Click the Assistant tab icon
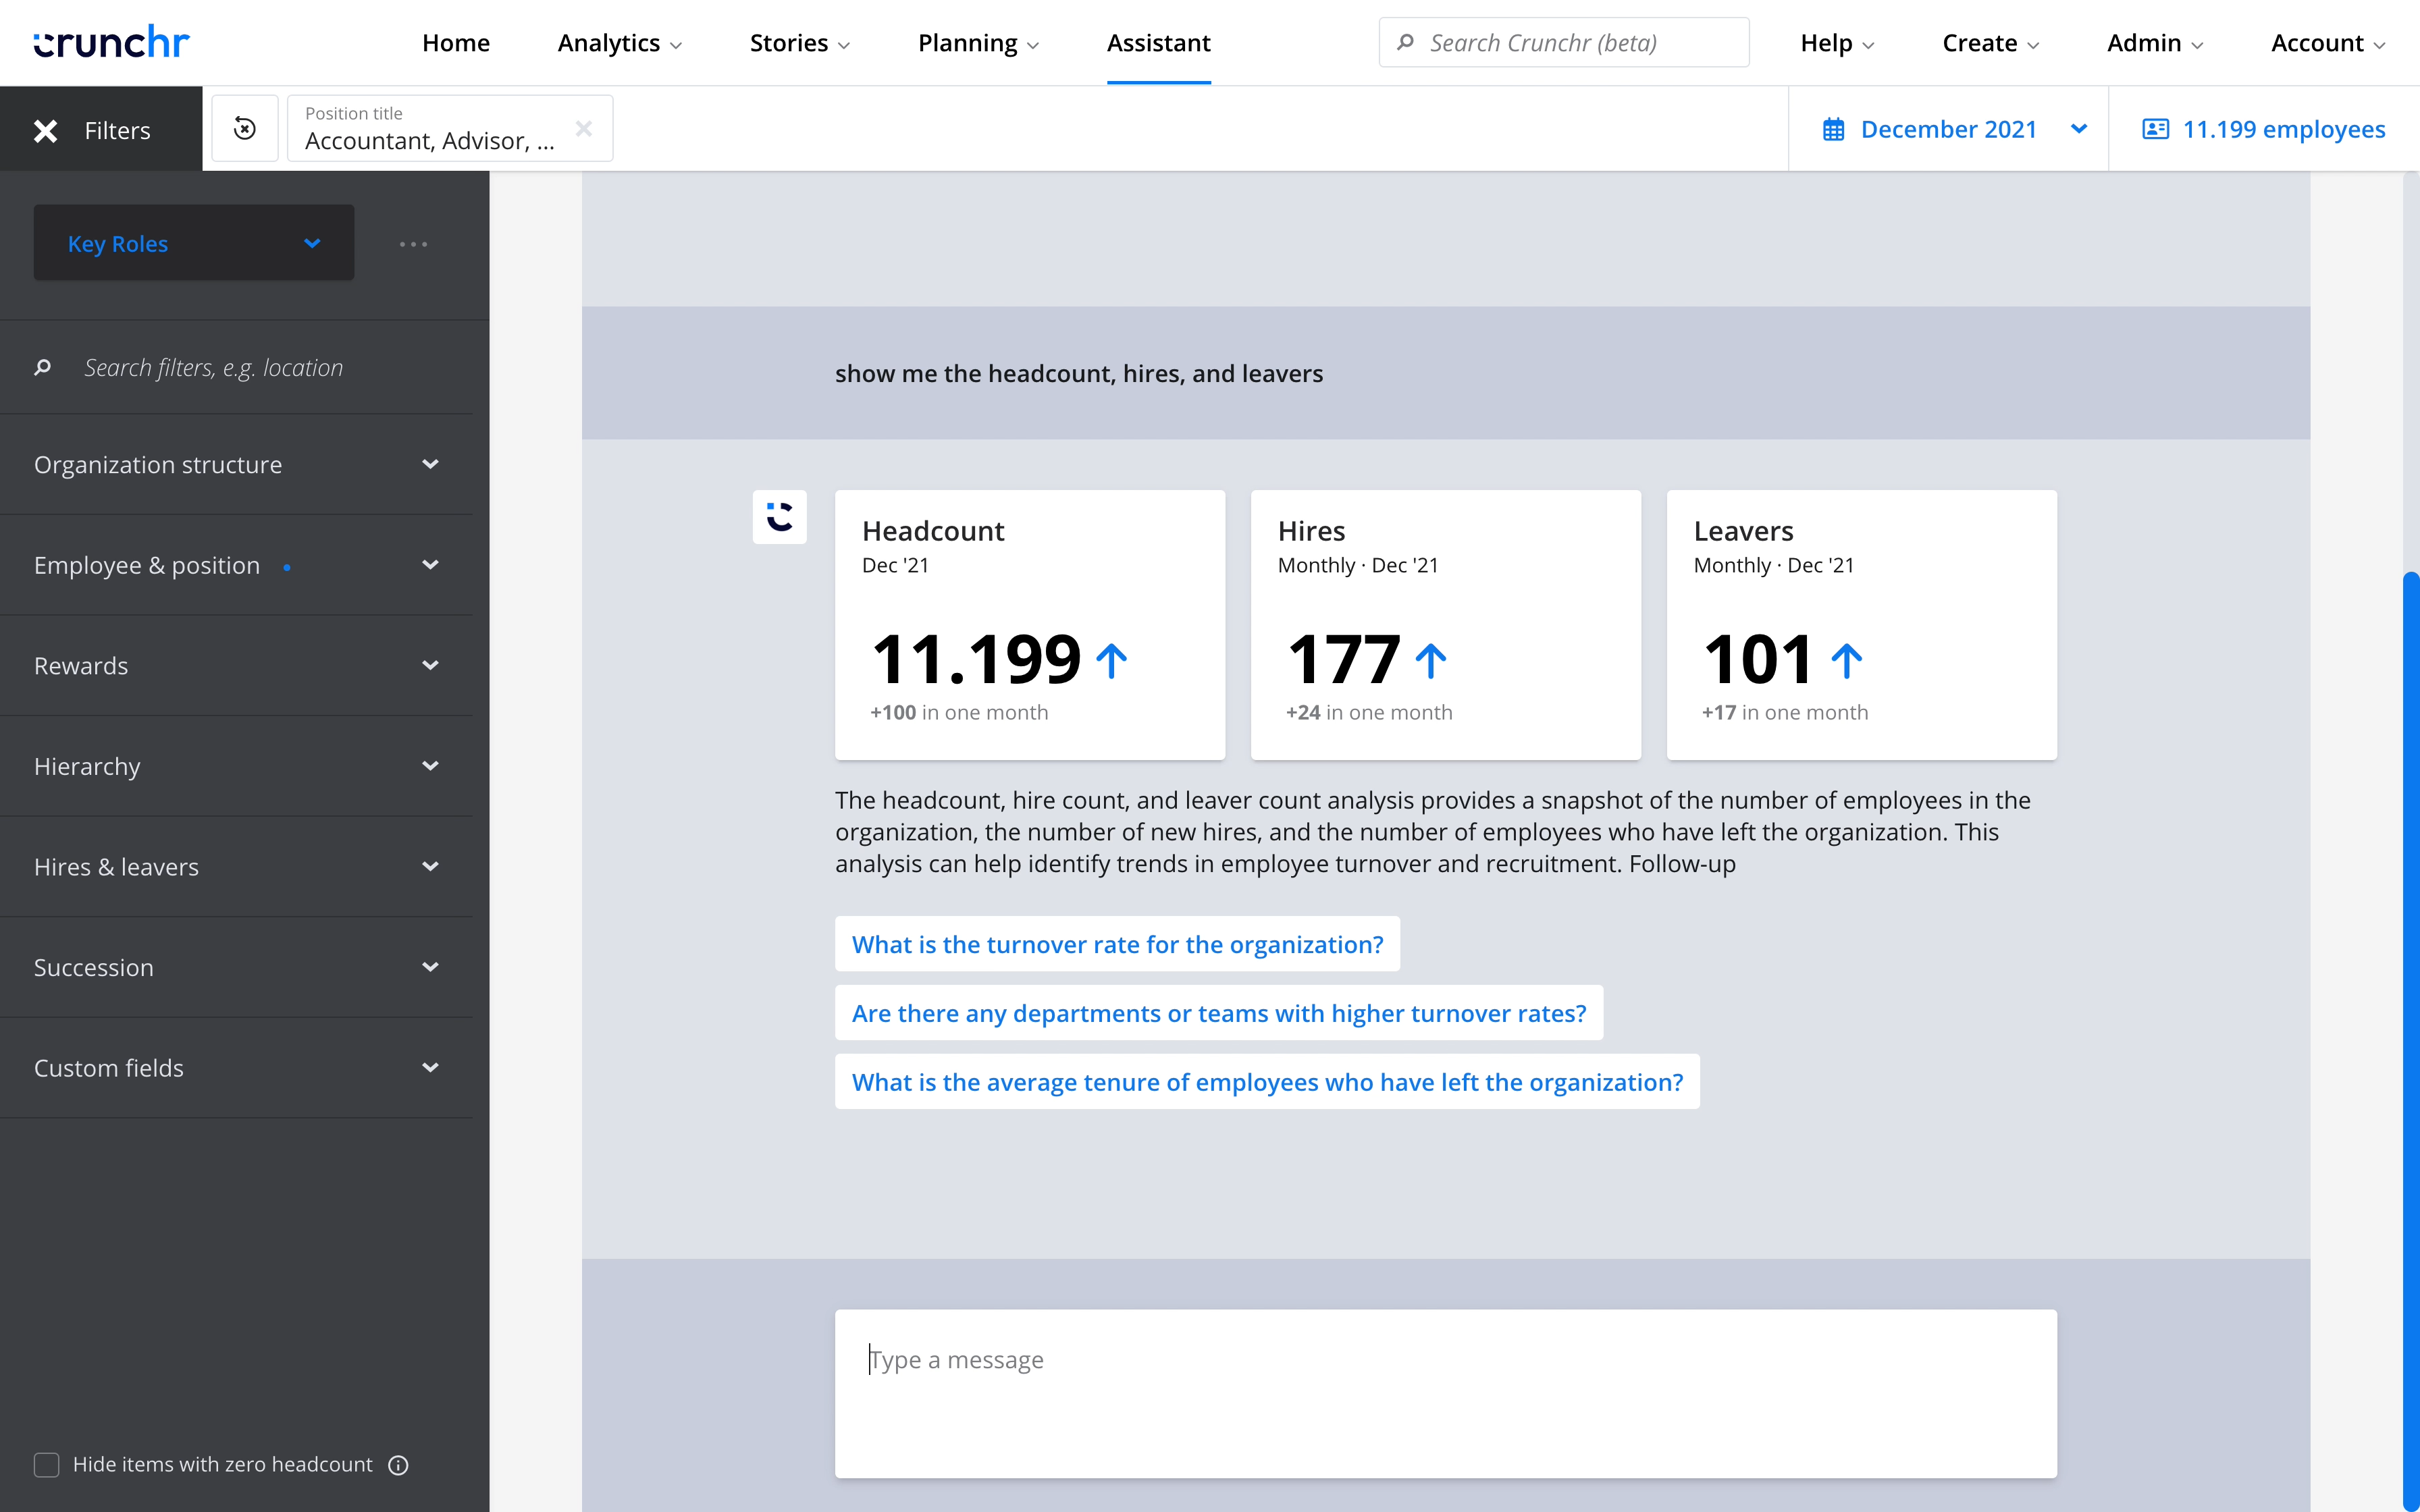2420x1512 pixels. pyautogui.click(x=1159, y=42)
